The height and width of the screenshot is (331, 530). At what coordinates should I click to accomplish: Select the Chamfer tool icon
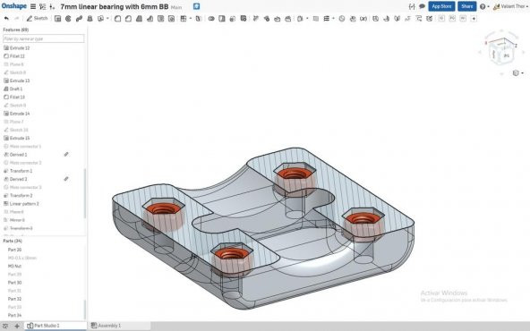(128, 19)
